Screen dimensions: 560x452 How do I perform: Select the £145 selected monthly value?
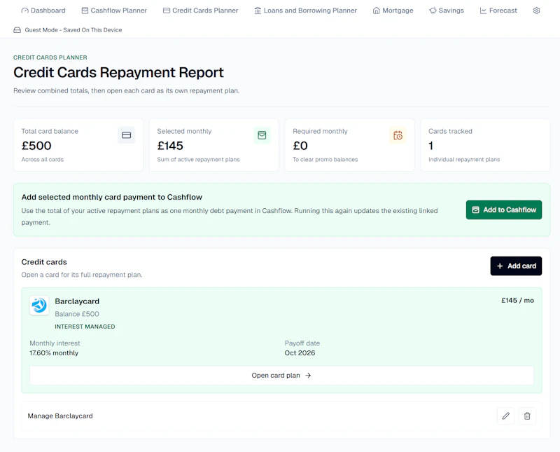click(x=170, y=146)
